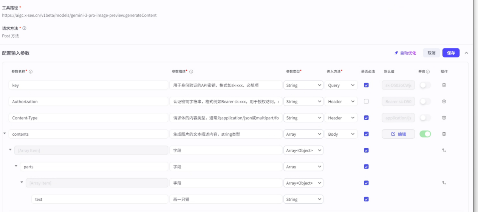The width and height of the screenshot is (478, 212).
Task: Toggle required checkbox for contents
Action: 366,134
